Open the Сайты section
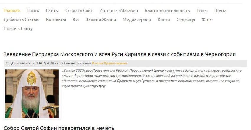 point(52,11)
